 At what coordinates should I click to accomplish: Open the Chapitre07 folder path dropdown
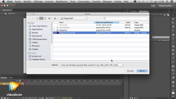(x=74, y=18)
